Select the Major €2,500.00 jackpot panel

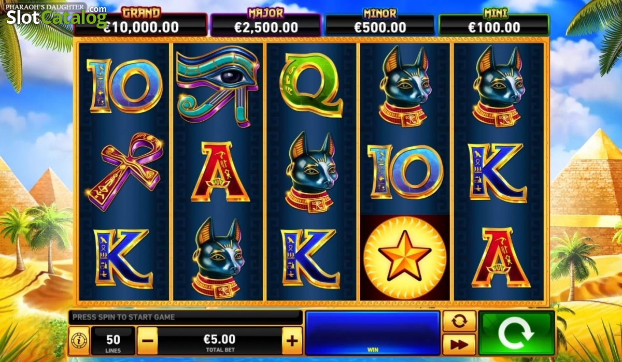(266, 24)
